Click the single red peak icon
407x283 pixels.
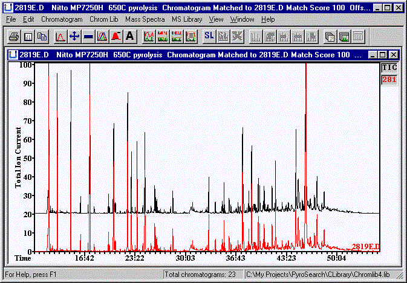[60, 37]
